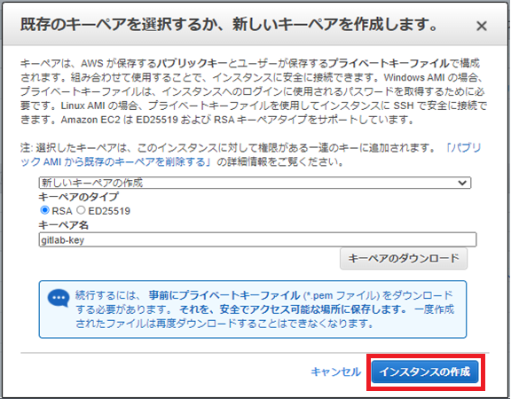The image size is (511, 399).
Task: Click the ED25519 label text
Action: (x=109, y=211)
